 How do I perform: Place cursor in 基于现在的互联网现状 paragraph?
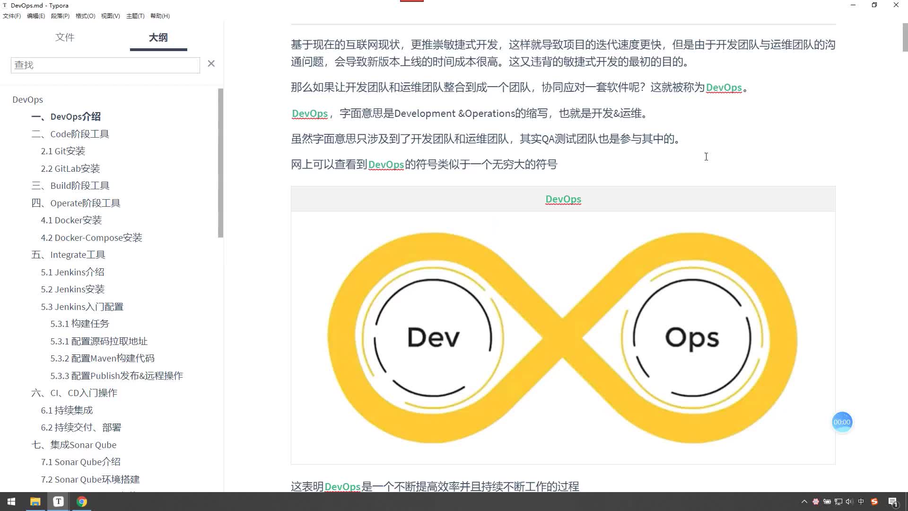[563, 53]
